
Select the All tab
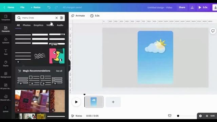[x=18, y=25]
